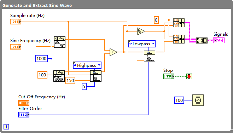The height and width of the screenshot is (133, 233).
Task: Click the Signals label
Action: tap(221, 34)
